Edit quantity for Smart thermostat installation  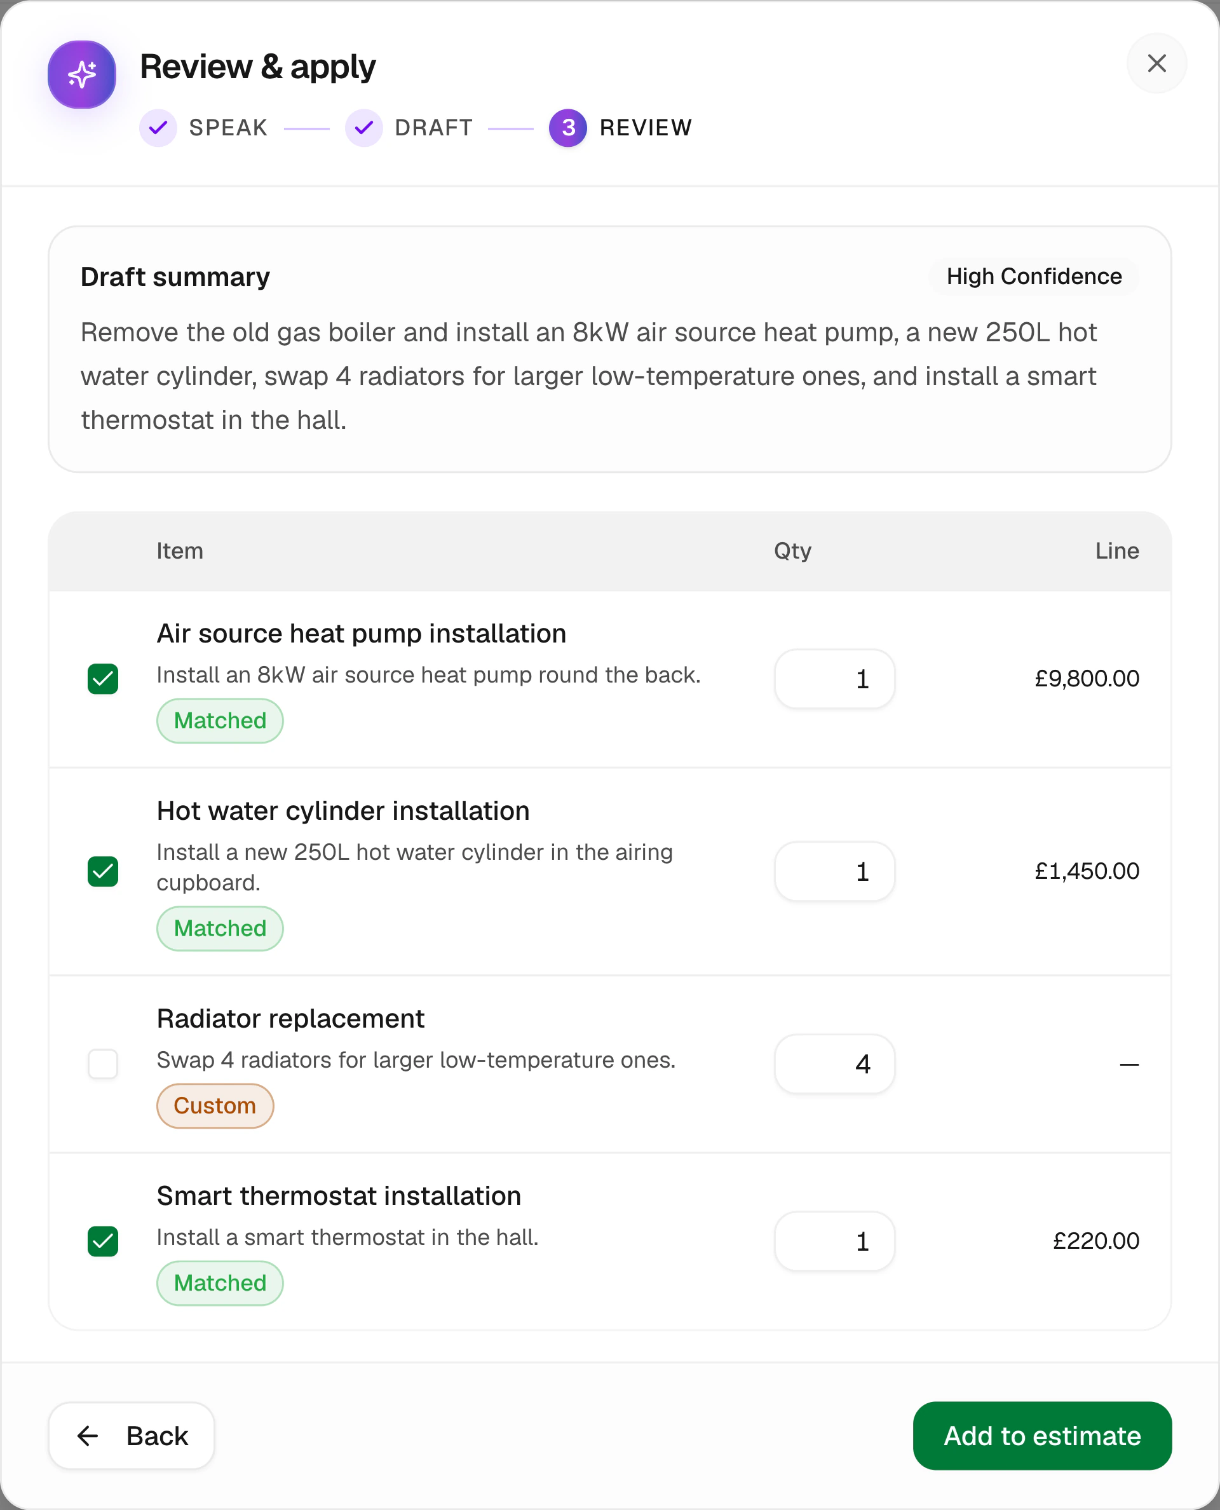834,1241
